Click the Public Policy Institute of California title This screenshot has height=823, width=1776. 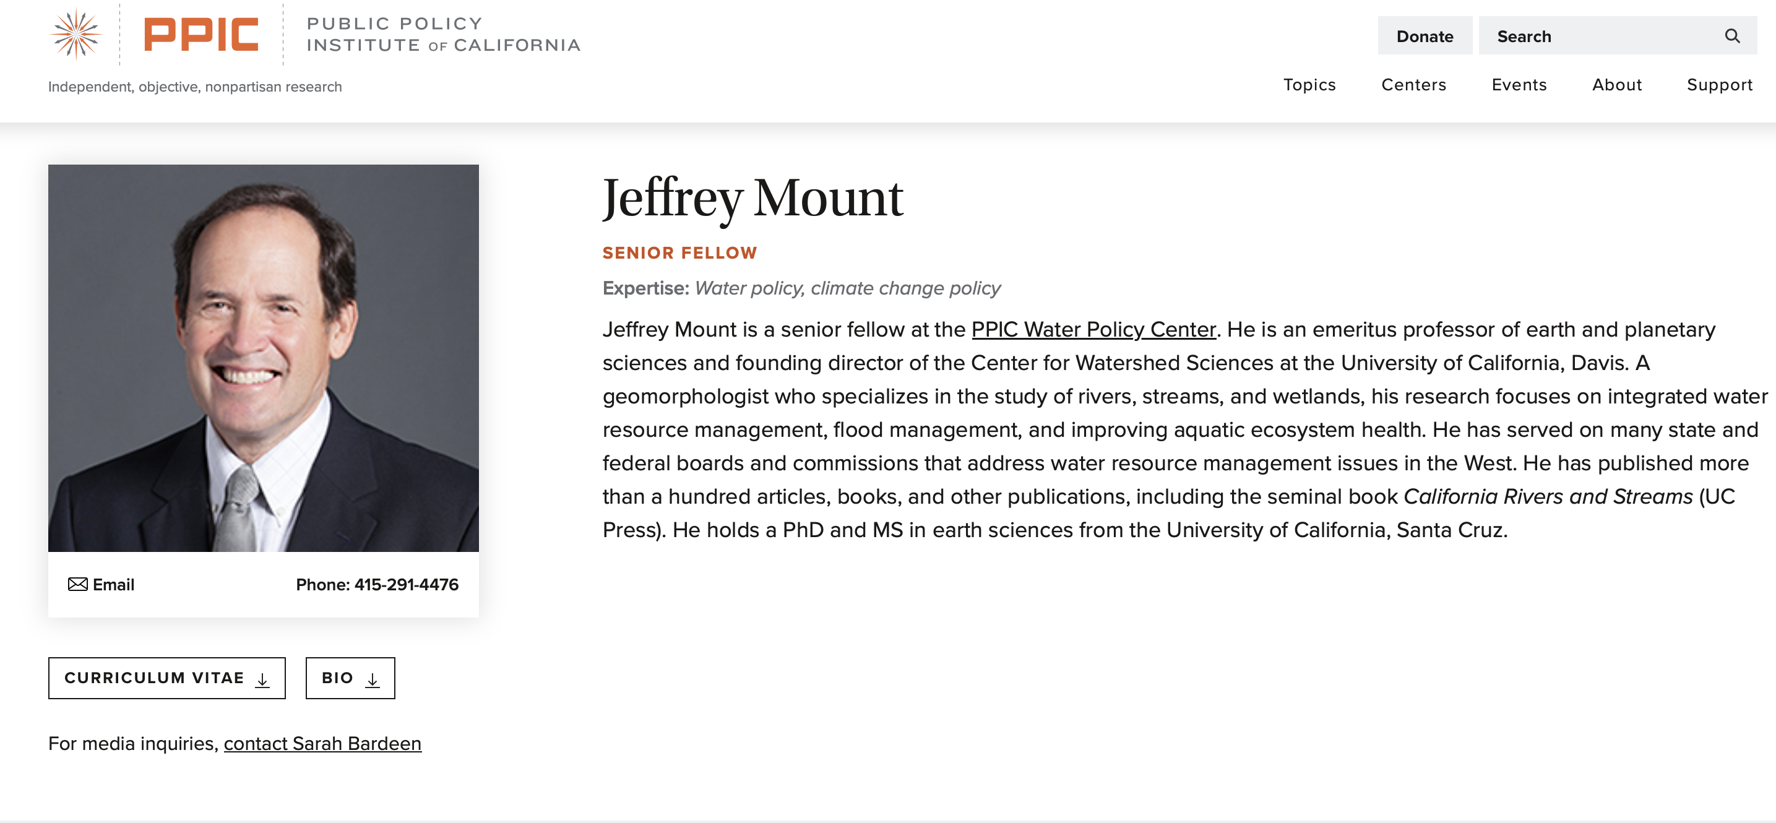point(443,35)
